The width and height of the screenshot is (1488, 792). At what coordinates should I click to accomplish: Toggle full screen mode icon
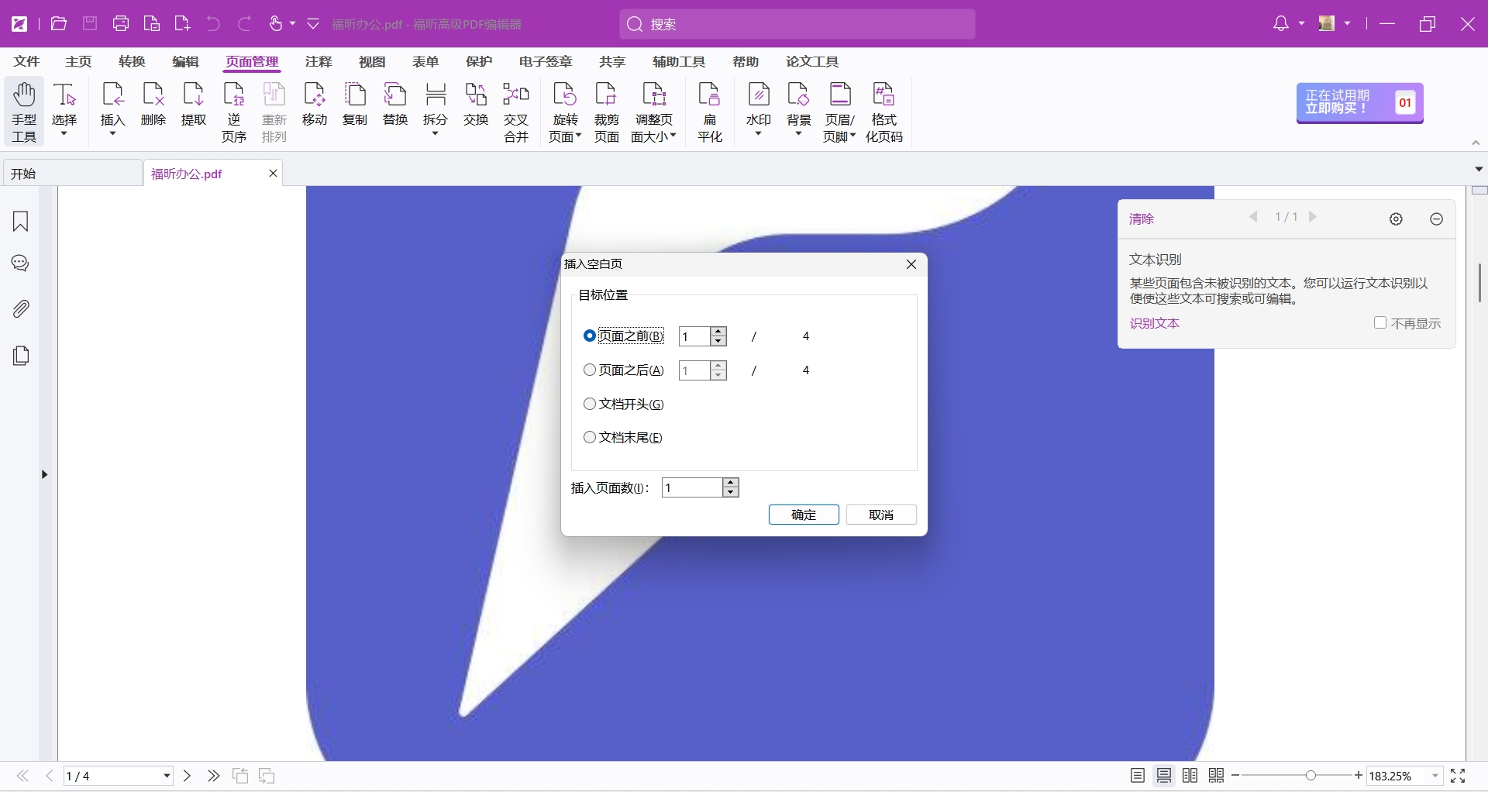point(1458,776)
